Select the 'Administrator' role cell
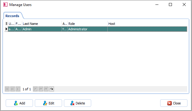The image size is (192, 111). click(x=88, y=29)
